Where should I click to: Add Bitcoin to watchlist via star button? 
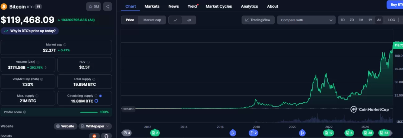tap(94, 6)
